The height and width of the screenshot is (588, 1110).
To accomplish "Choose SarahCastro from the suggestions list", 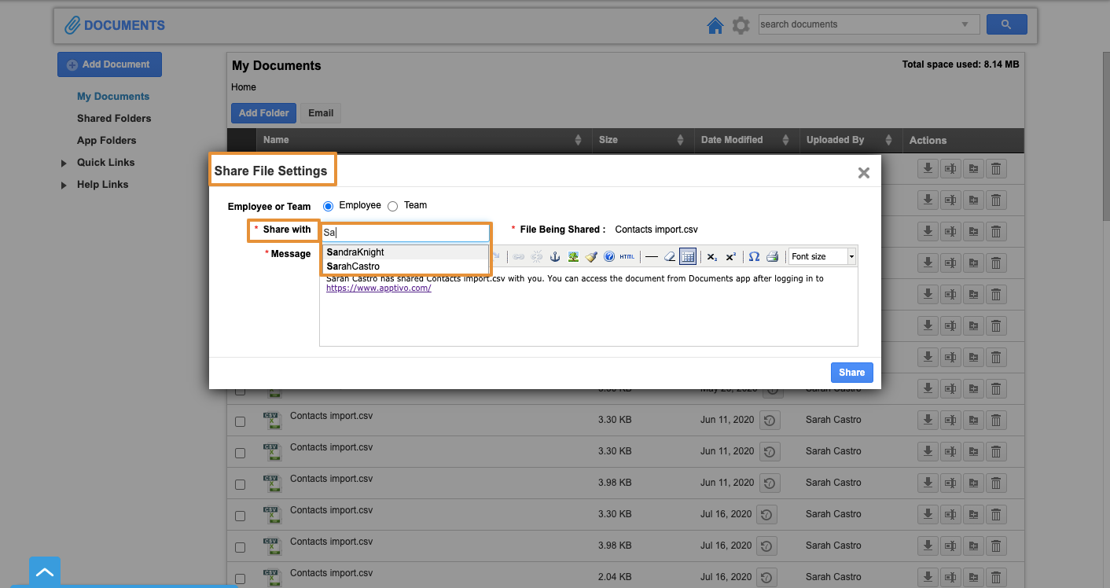I will tap(353, 266).
